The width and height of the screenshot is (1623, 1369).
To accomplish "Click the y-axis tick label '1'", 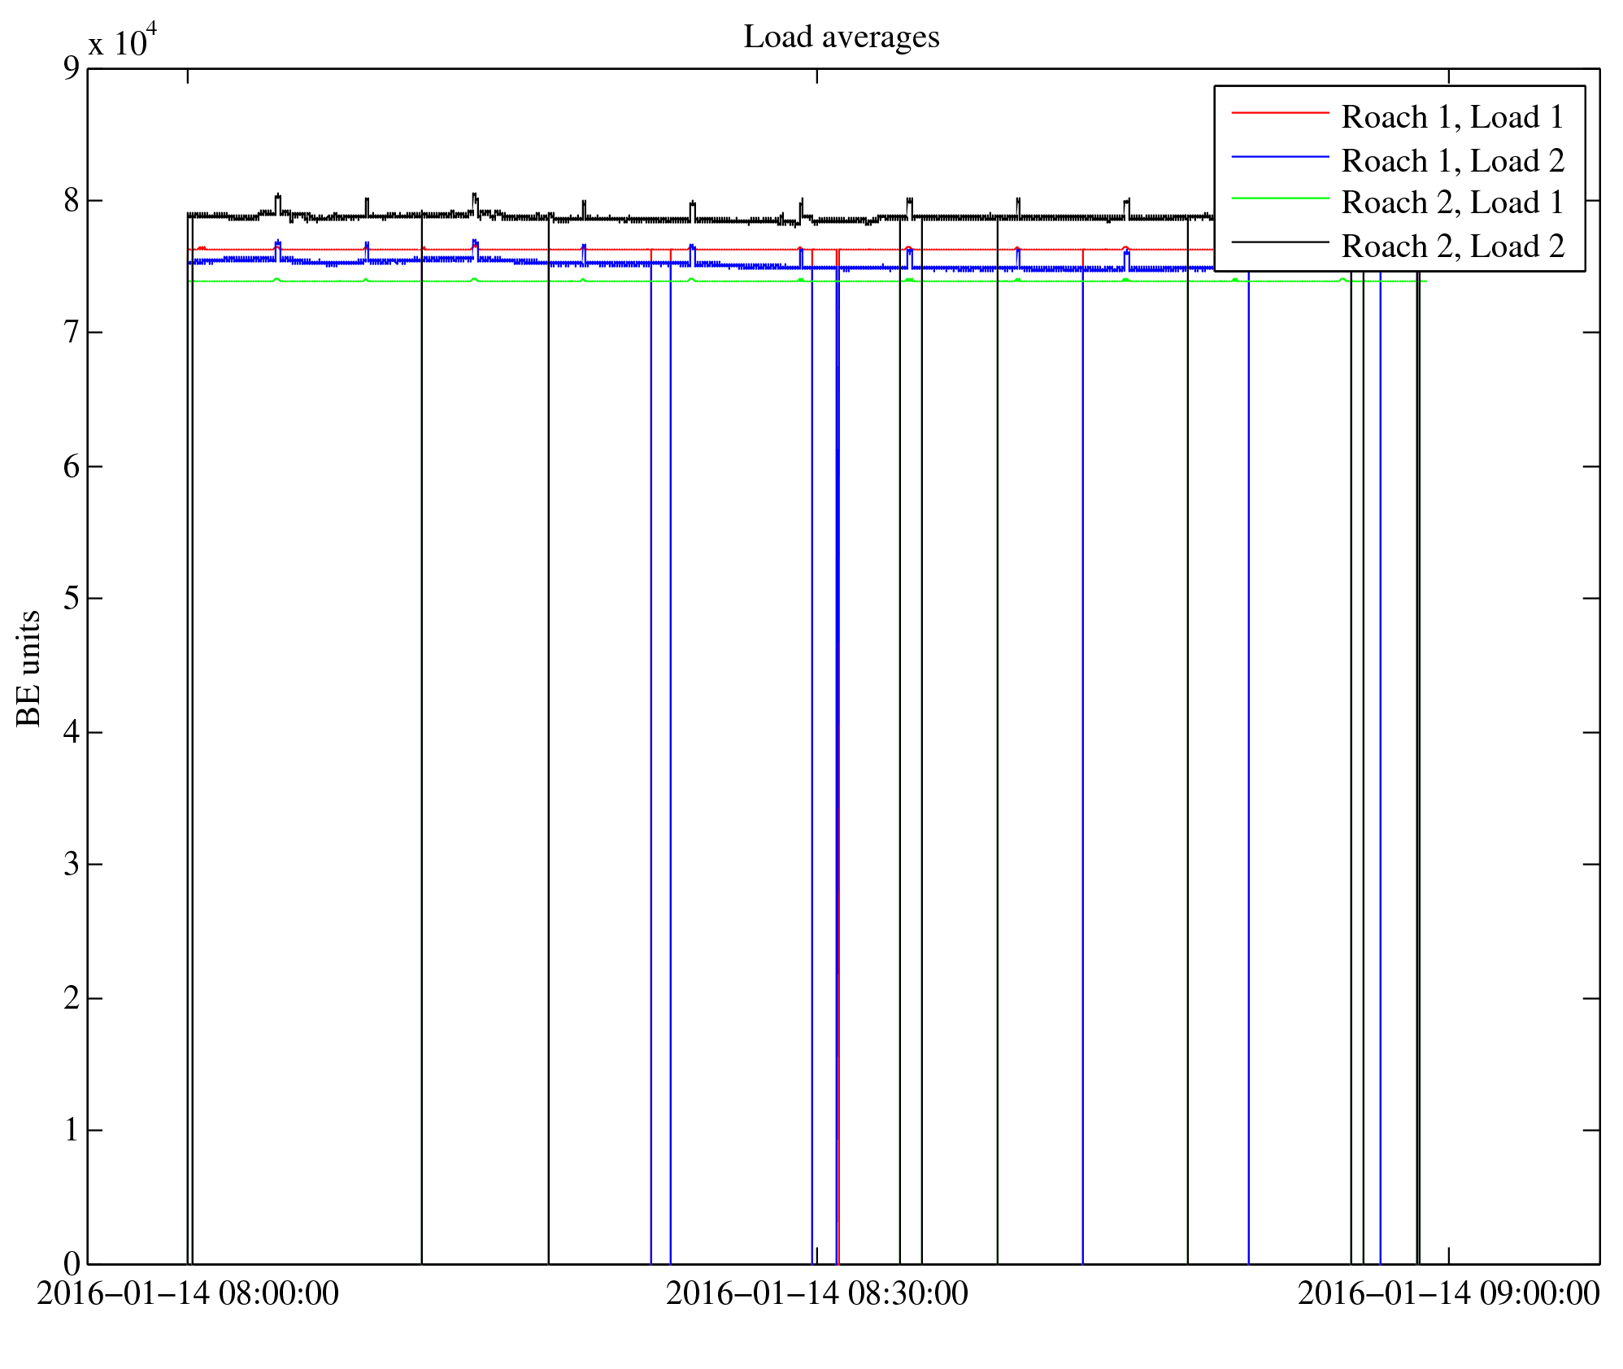I will coord(72,1130).
